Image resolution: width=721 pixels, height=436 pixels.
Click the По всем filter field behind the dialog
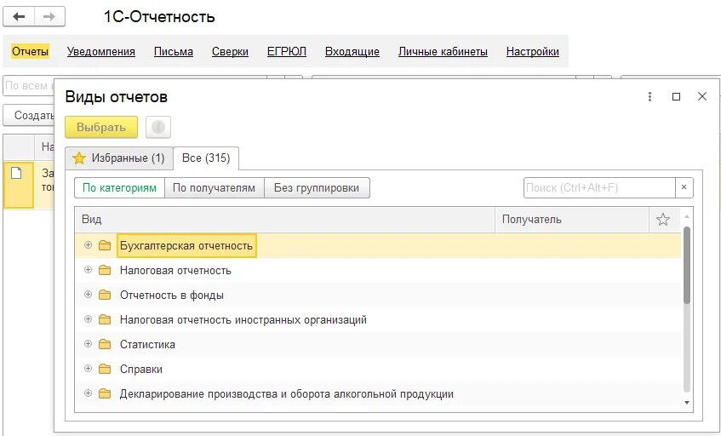point(28,86)
